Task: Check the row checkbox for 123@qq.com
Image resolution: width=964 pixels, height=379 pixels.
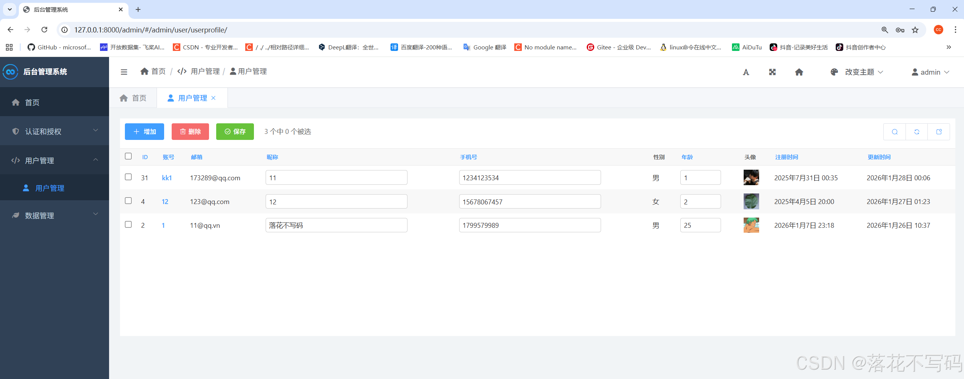Action: [x=128, y=201]
